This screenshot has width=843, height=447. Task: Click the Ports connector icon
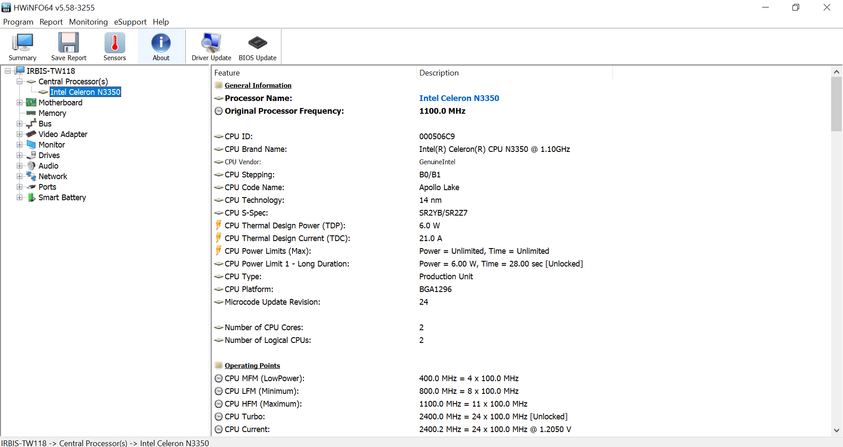(x=31, y=187)
